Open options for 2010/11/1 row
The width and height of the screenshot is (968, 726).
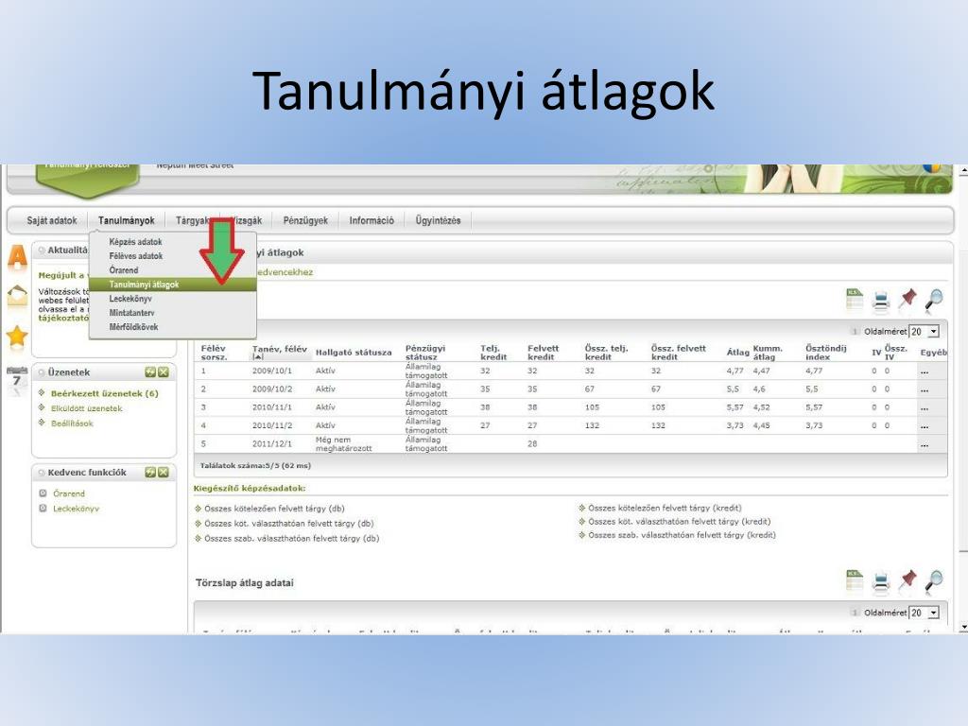924,407
